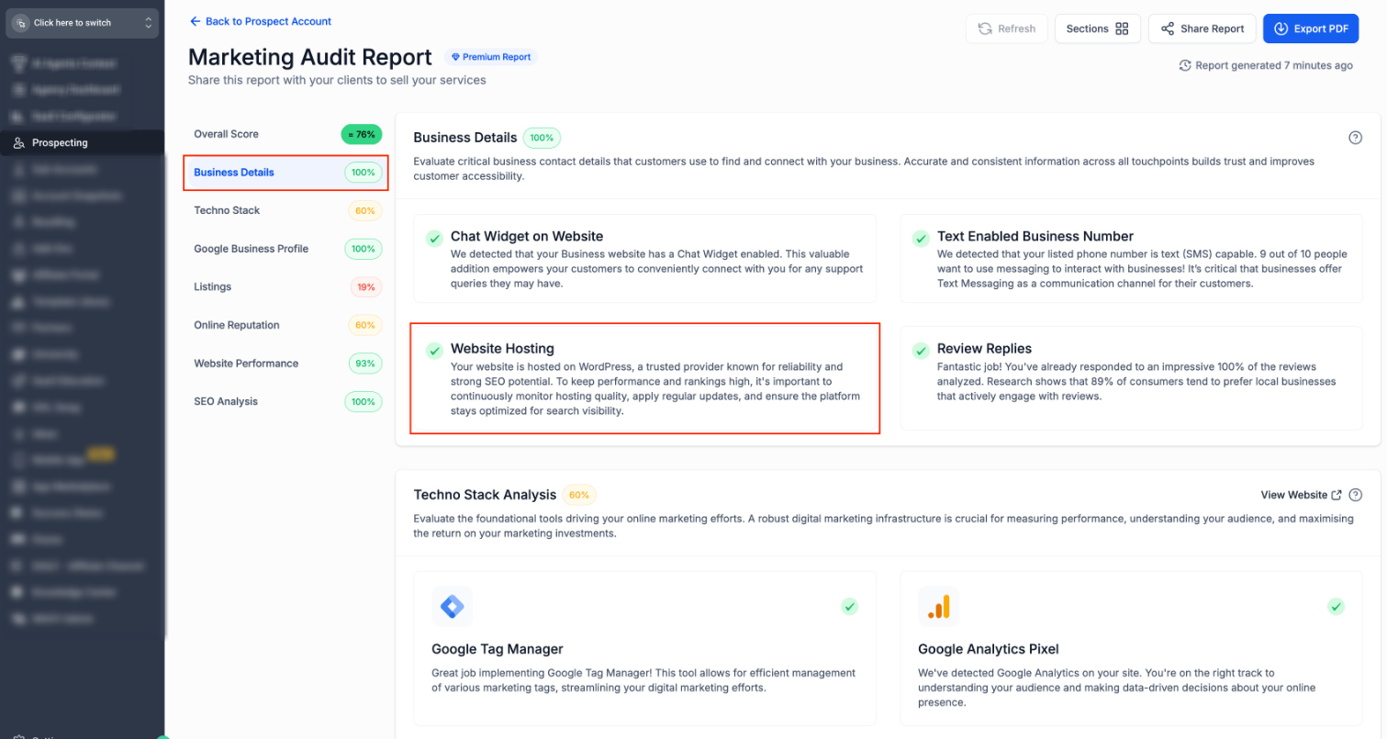Click the Google Analytics Pixel card title
Image resolution: width=1387 pixels, height=739 pixels.
989,649
